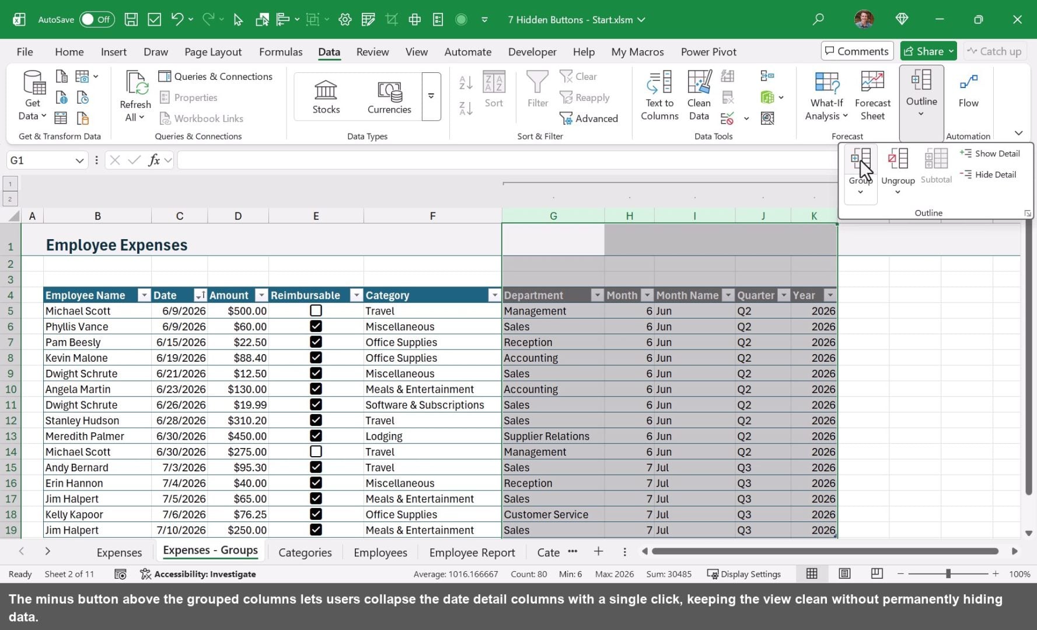Click the Insert Function fx icon

click(154, 160)
